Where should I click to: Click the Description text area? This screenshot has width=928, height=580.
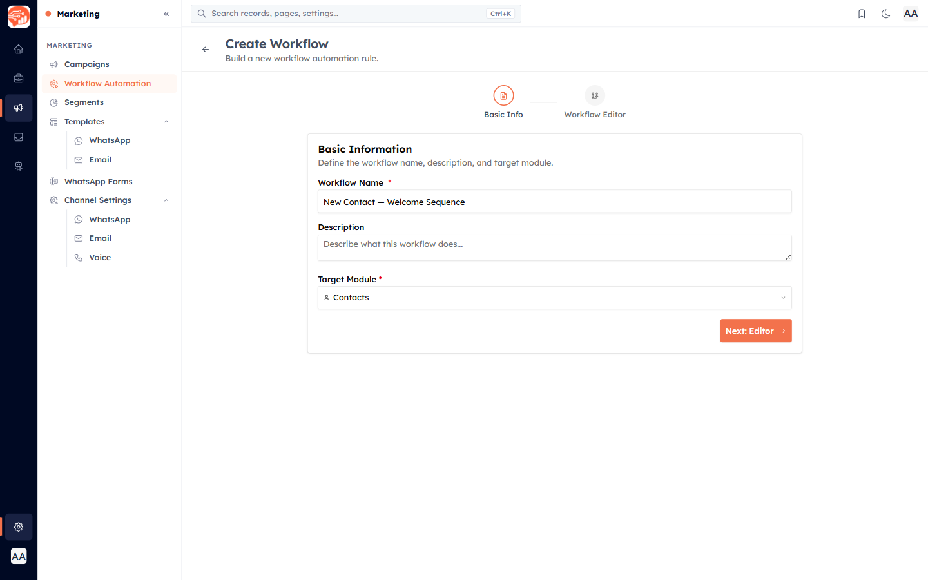pyautogui.click(x=554, y=248)
